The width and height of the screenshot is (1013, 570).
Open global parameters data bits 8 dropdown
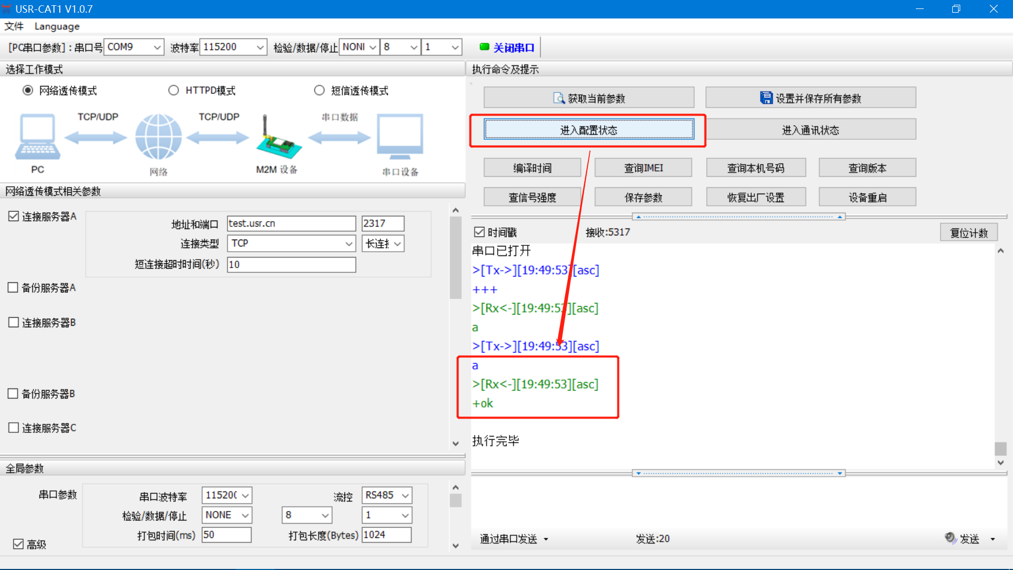(x=307, y=515)
